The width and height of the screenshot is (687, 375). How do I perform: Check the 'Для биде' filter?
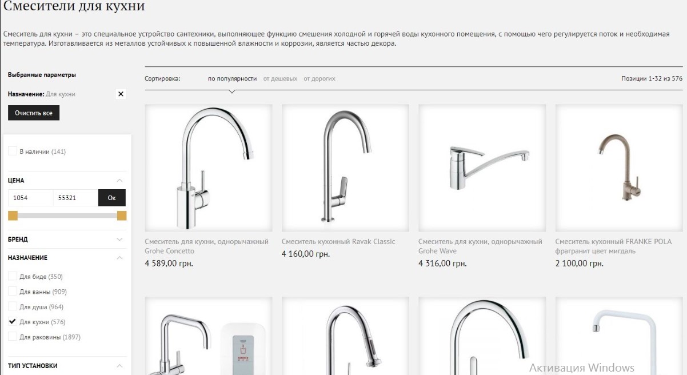tap(13, 277)
